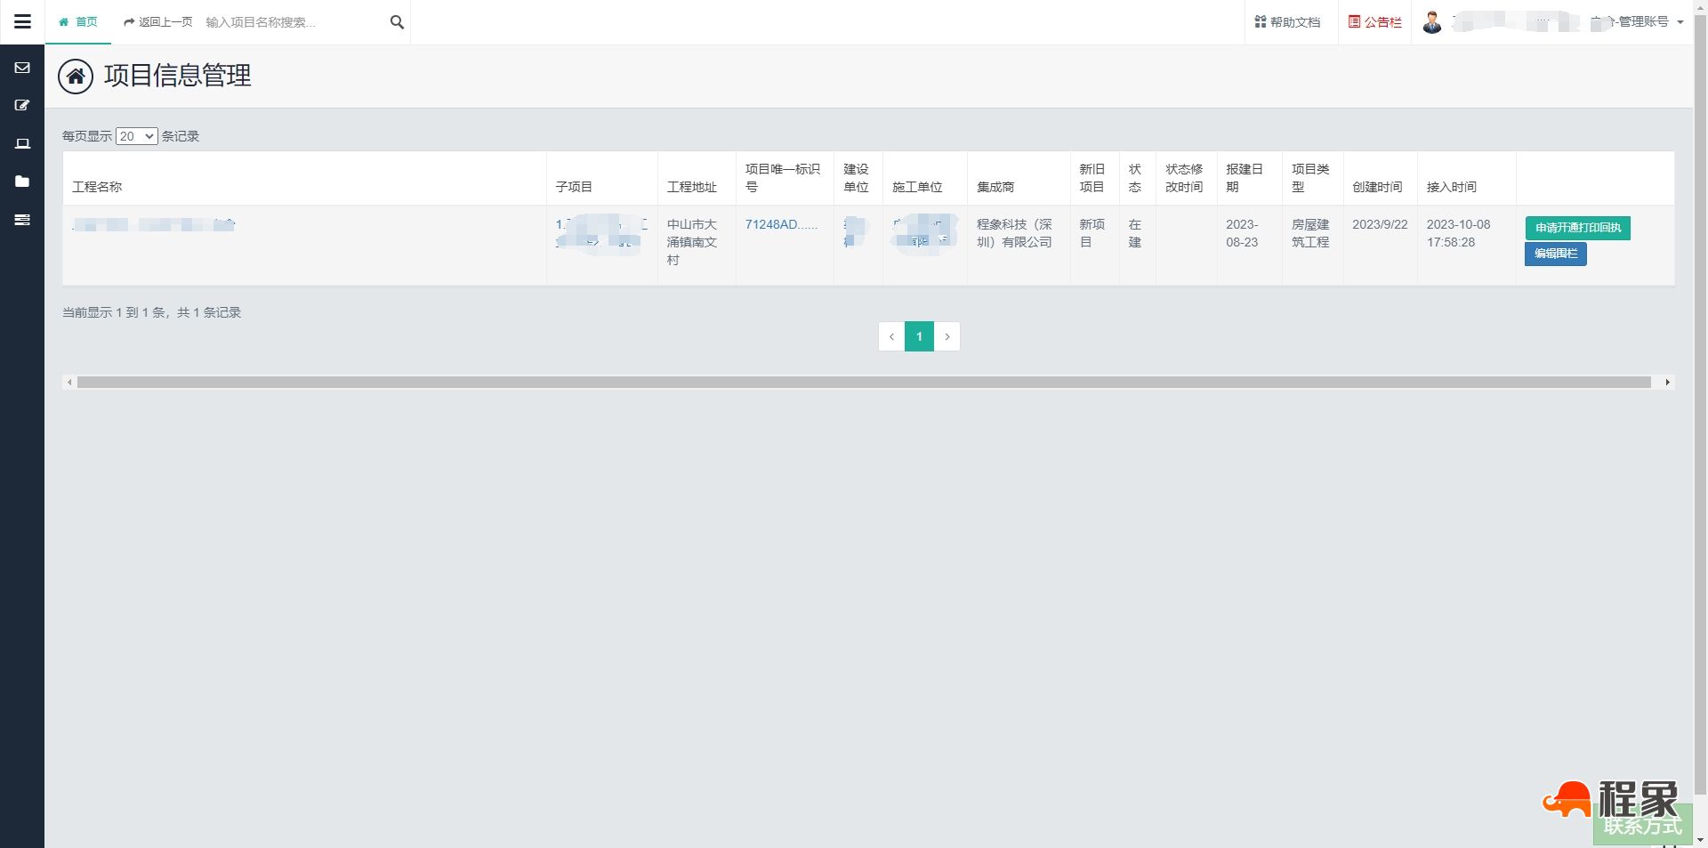Open the 公告栏 bulletin board

pyautogui.click(x=1374, y=22)
